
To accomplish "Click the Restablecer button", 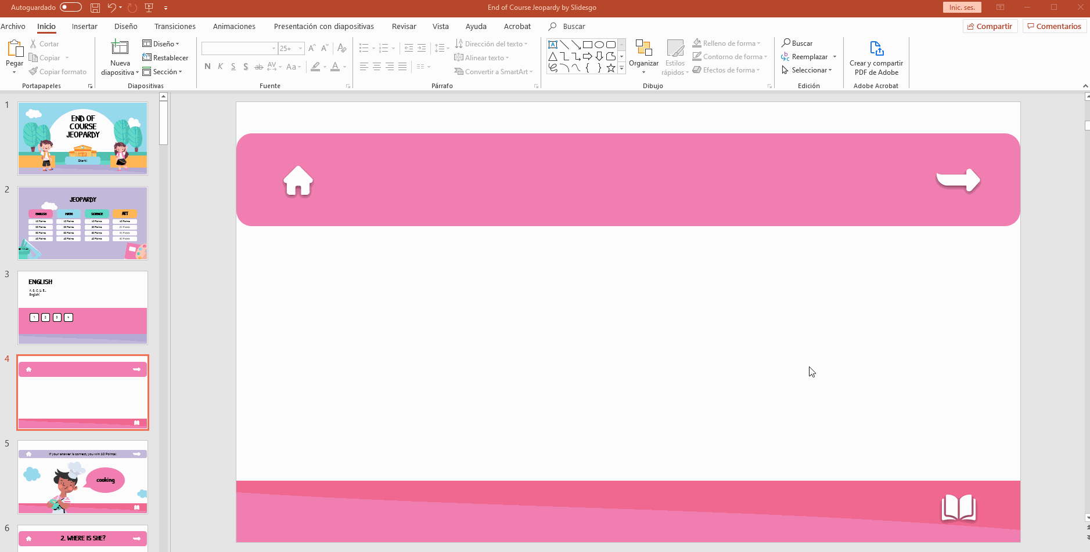I will (x=166, y=58).
